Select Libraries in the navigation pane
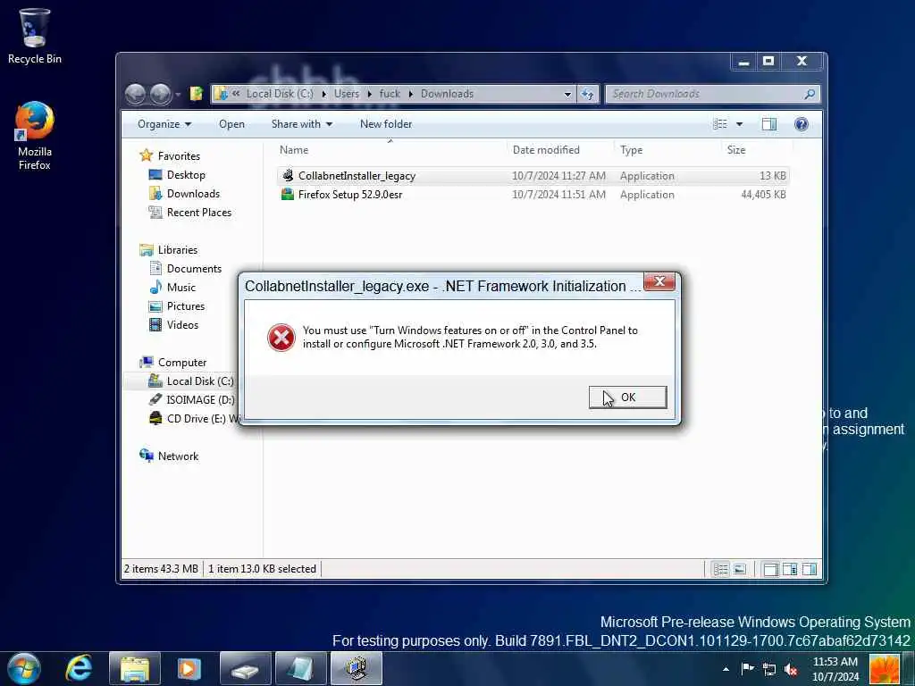The height and width of the screenshot is (686, 915). pyautogui.click(x=178, y=250)
